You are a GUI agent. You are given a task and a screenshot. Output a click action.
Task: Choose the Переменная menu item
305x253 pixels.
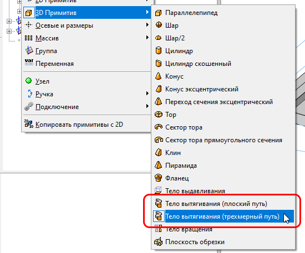87,64
